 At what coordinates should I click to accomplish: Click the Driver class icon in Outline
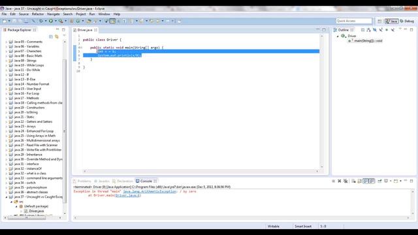344,36
